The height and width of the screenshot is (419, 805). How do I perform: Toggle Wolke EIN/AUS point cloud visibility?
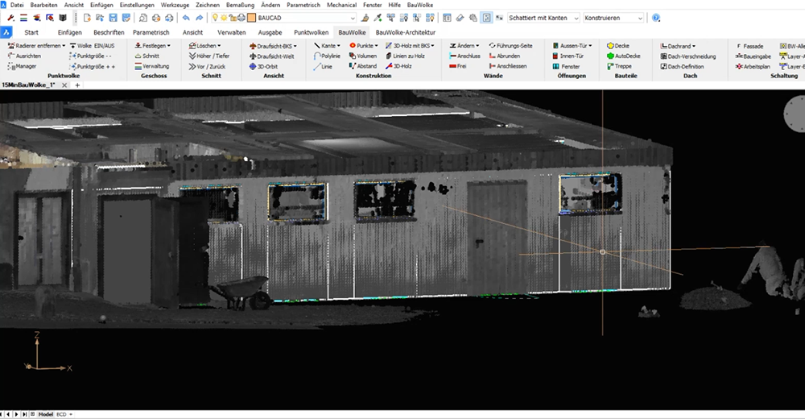(94, 46)
